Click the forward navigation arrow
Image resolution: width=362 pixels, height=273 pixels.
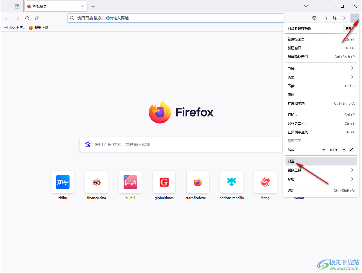click(x=17, y=18)
